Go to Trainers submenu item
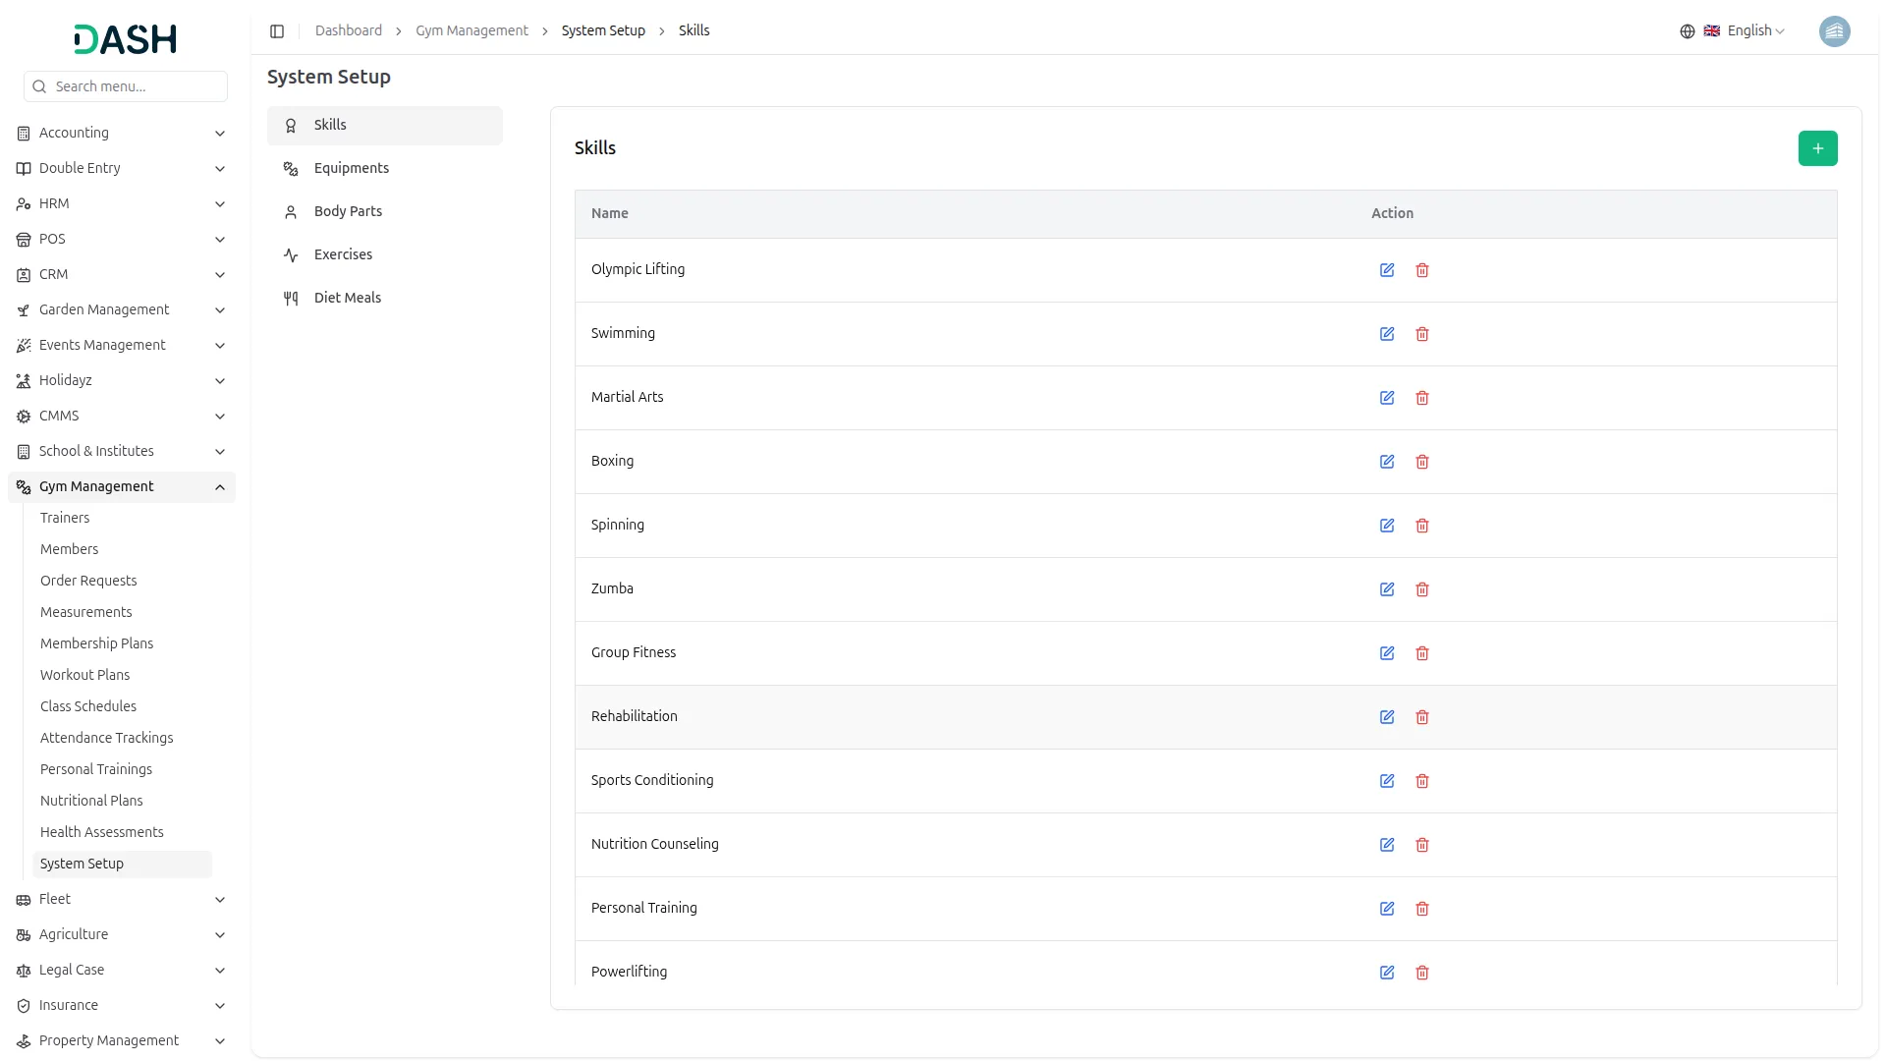The width and height of the screenshot is (1886, 1061). click(x=65, y=518)
